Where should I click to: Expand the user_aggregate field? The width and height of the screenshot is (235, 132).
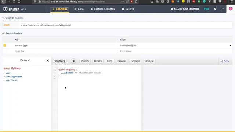13,77
